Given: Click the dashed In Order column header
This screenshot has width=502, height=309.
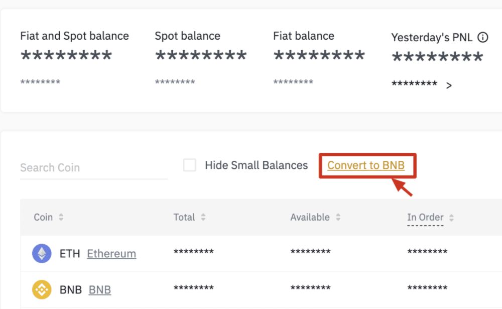Looking at the screenshot, I should click(424, 217).
